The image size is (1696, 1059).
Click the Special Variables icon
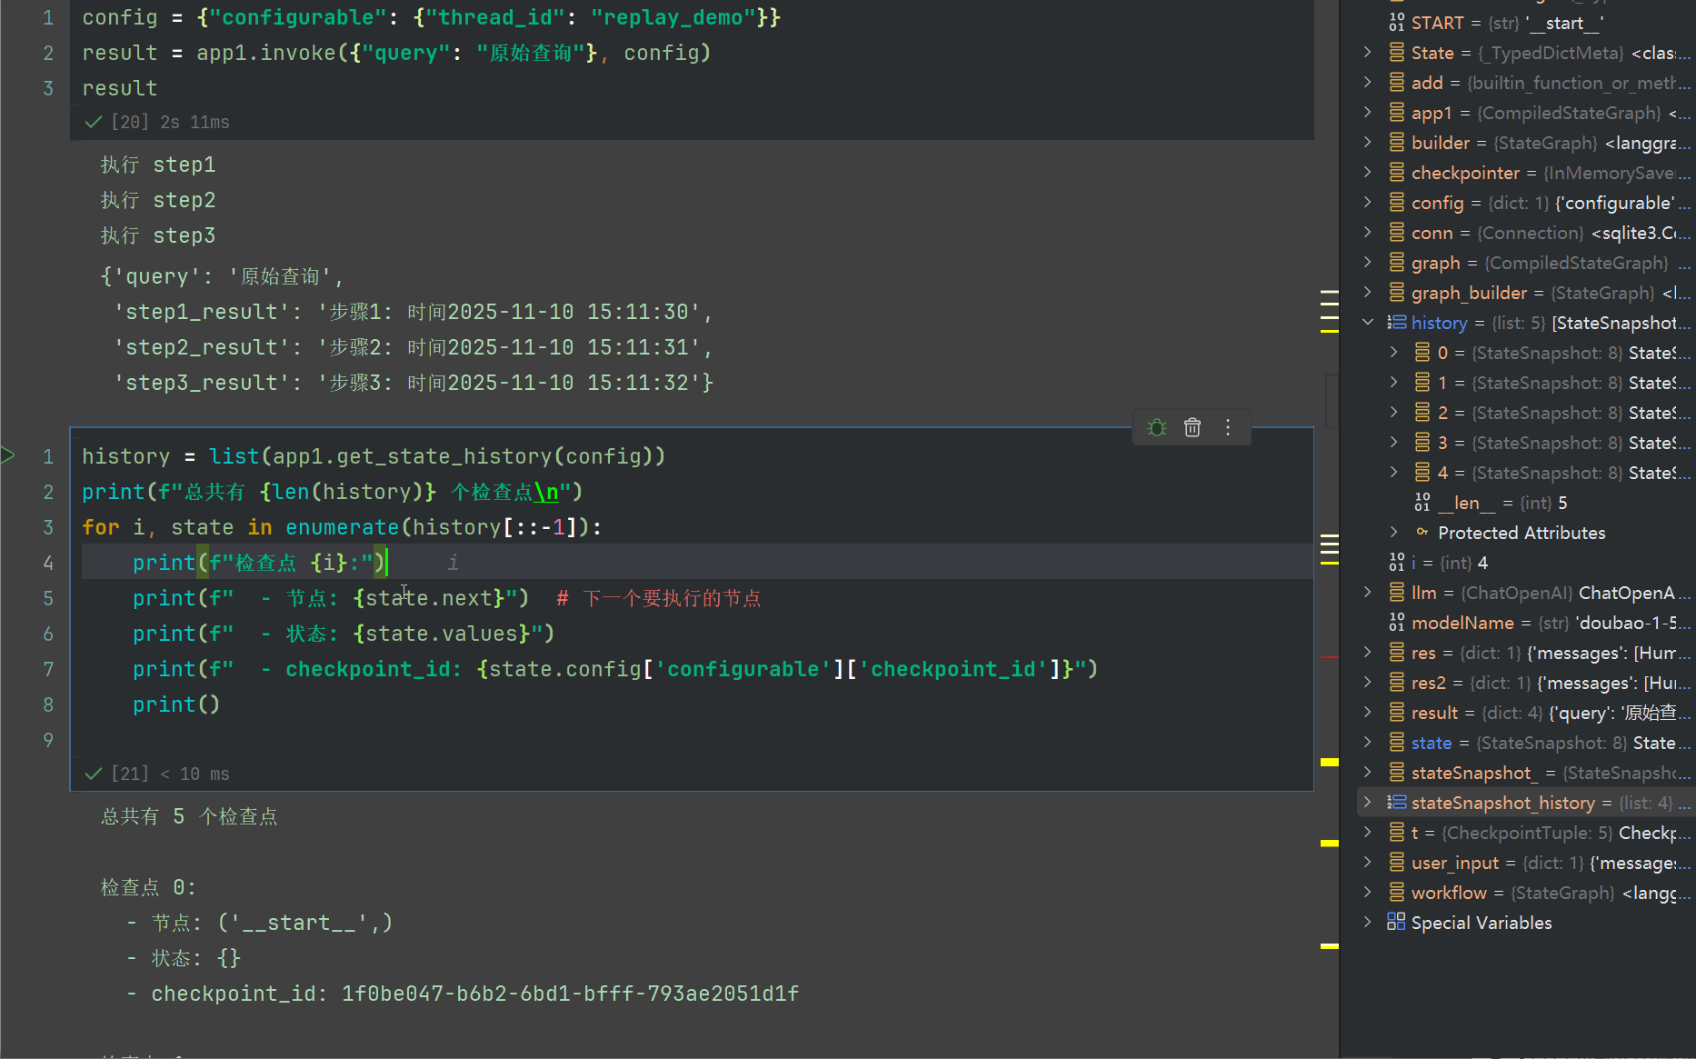click(x=1397, y=923)
